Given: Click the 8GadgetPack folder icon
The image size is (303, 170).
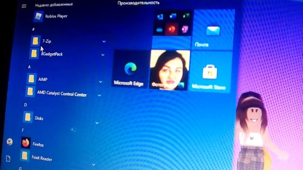Looking at the screenshot, I should pos(34,53).
